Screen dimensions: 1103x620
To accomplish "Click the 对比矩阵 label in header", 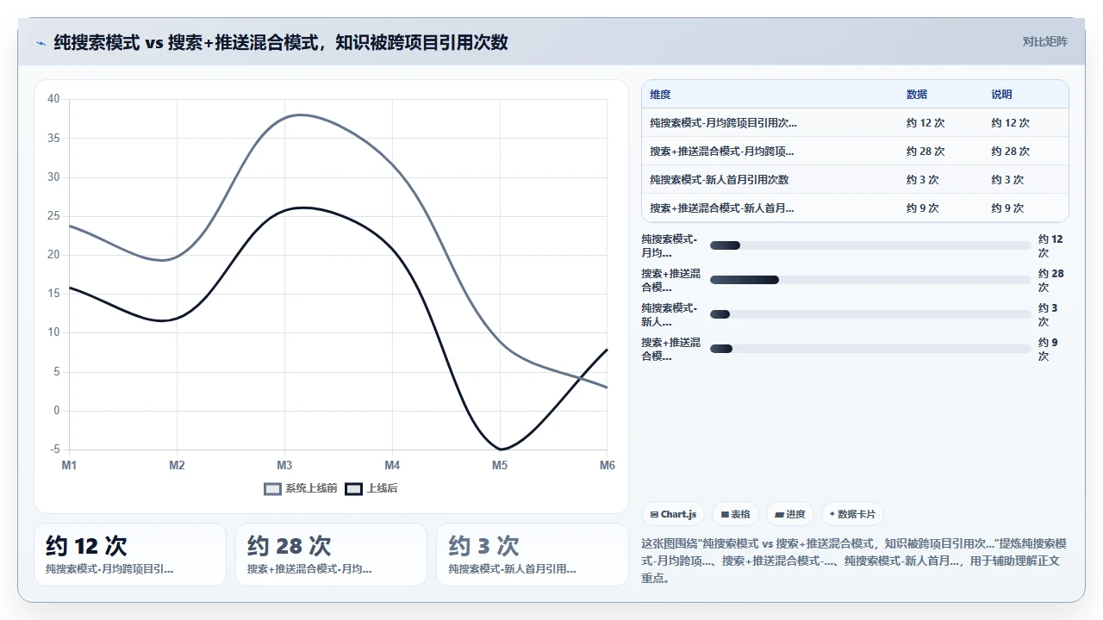I will click(x=1044, y=41).
